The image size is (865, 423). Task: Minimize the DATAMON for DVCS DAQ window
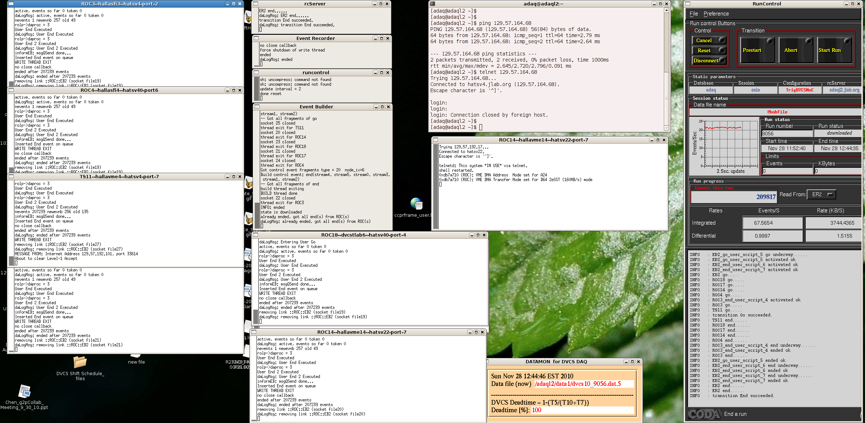coord(626,361)
